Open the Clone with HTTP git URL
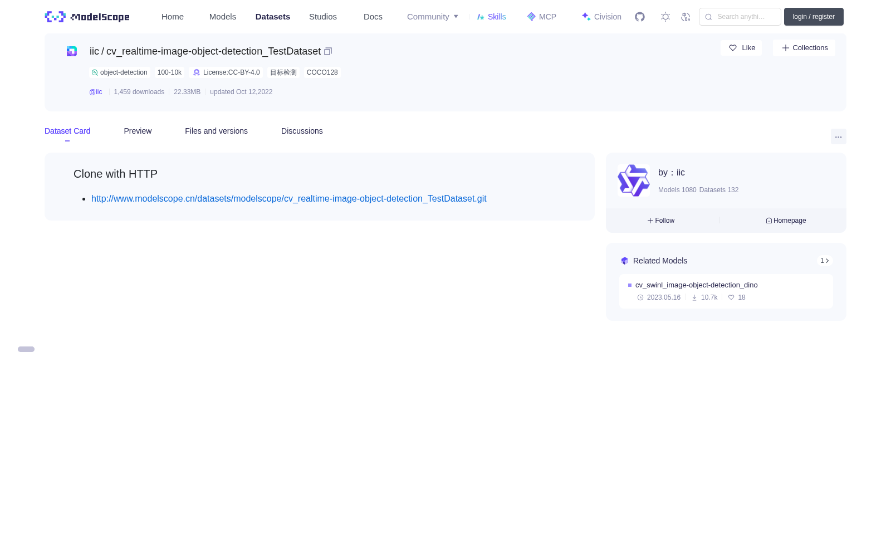 (x=289, y=198)
